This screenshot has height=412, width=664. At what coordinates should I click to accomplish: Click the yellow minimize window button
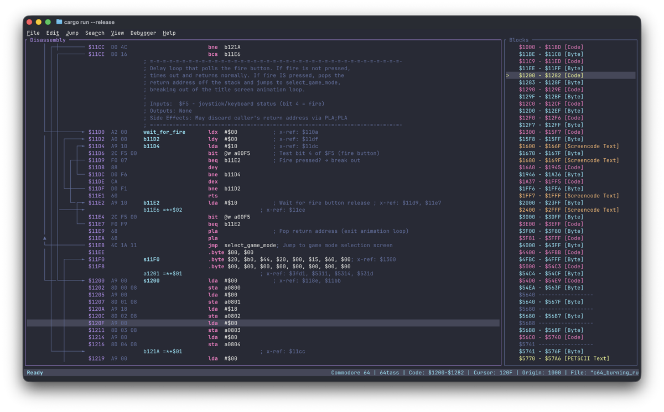click(39, 22)
